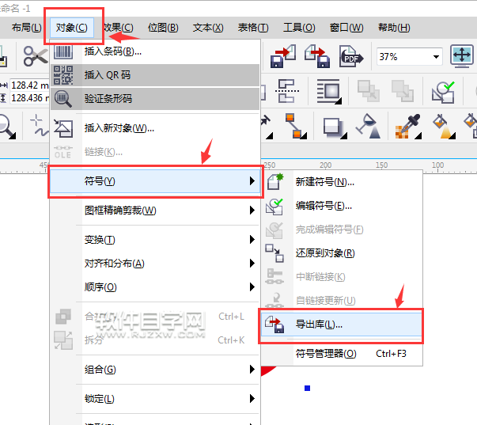Choose 还原到对象(R) from submenu
This screenshot has height=425, width=477.
(x=342, y=253)
